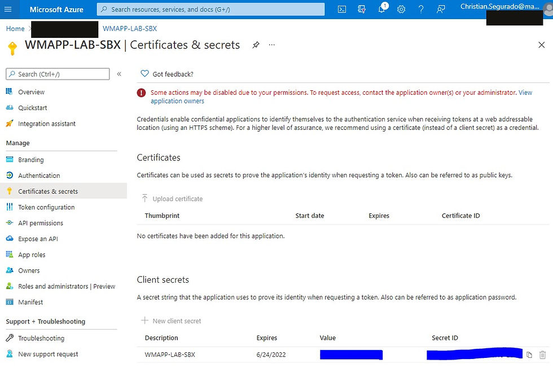
Task: Click the Owners people icon
Action: (10, 270)
